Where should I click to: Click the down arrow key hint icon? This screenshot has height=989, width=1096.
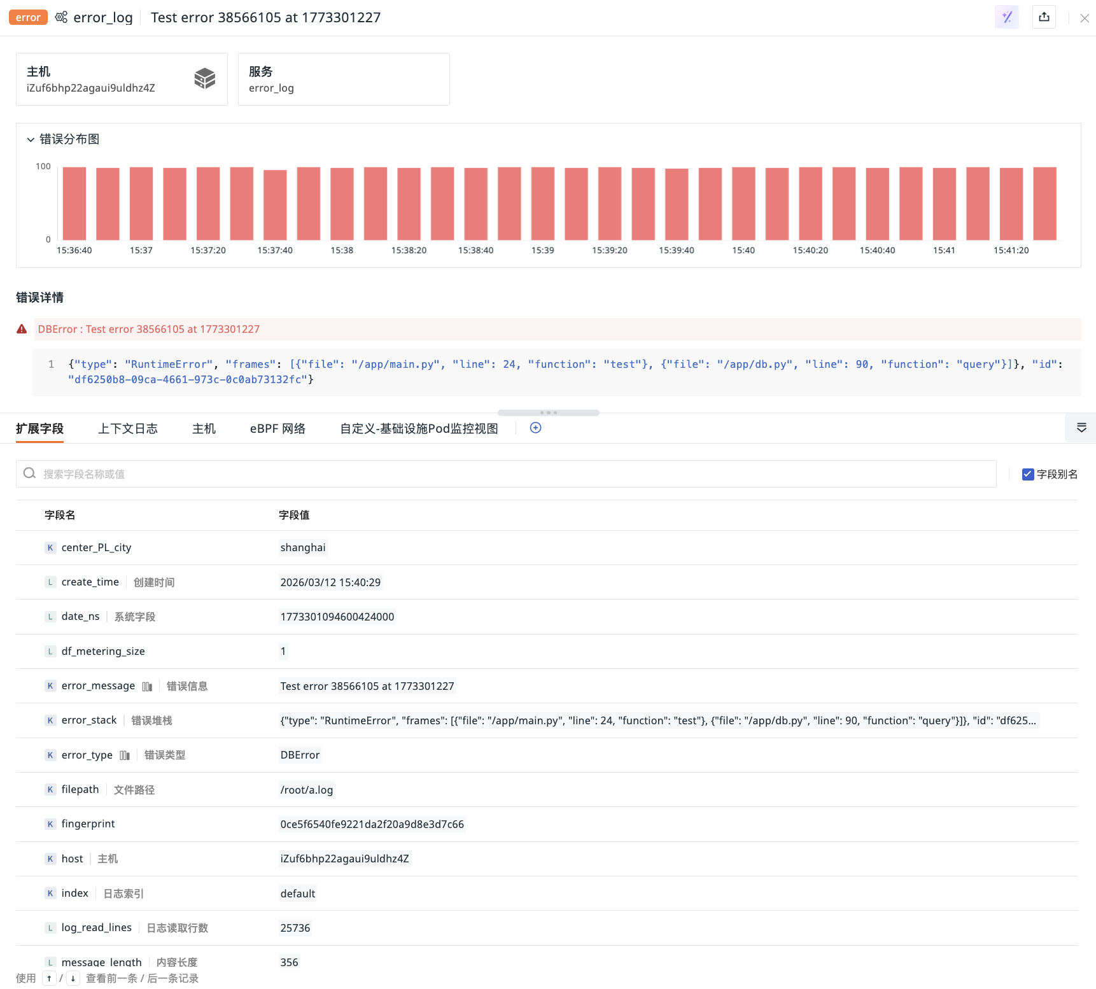tap(73, 978)
